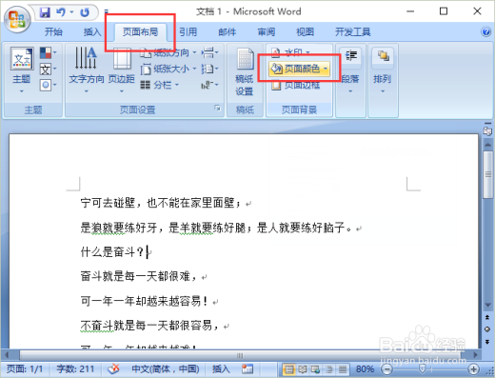Open 稿纸设置 manuscript paper settings

[x=245, y=71]
